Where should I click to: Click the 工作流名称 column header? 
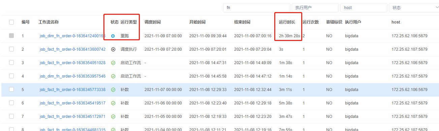pos(49,22)
